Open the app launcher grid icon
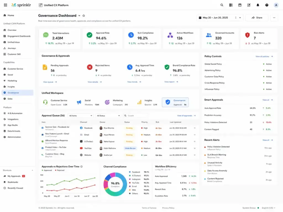 (x=6, y=5)
